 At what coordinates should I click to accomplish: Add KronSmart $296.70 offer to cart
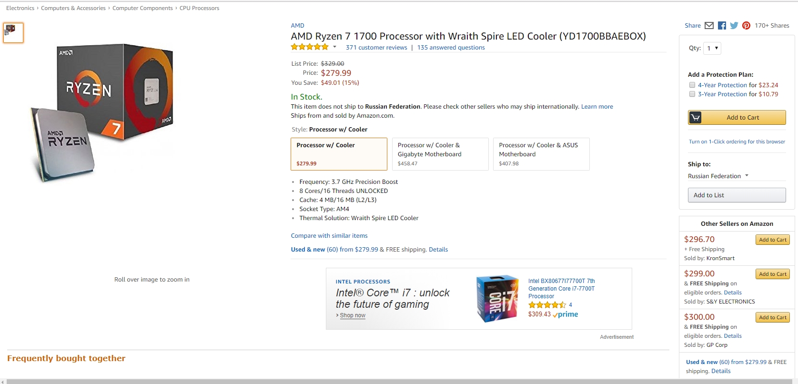[772, 240]
